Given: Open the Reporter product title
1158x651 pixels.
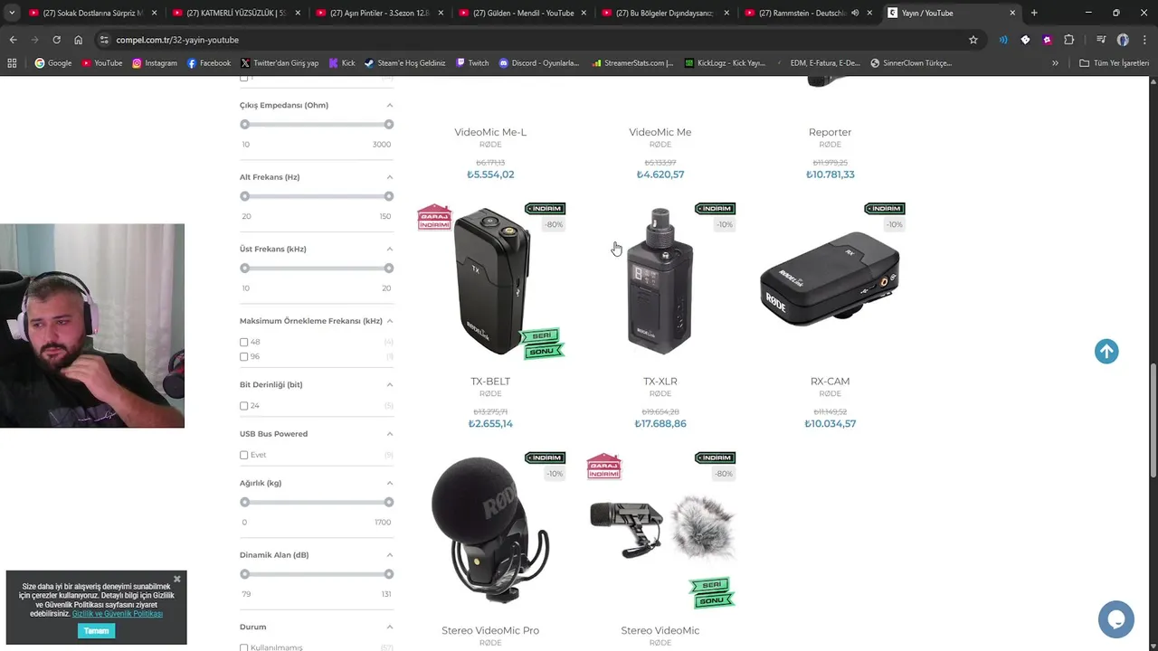Looking at the screenshot, I should coord(830,132).
